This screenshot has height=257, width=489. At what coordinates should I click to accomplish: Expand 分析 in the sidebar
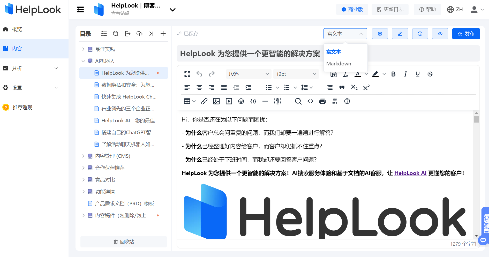pyautogui.click(x=34, y=68)
